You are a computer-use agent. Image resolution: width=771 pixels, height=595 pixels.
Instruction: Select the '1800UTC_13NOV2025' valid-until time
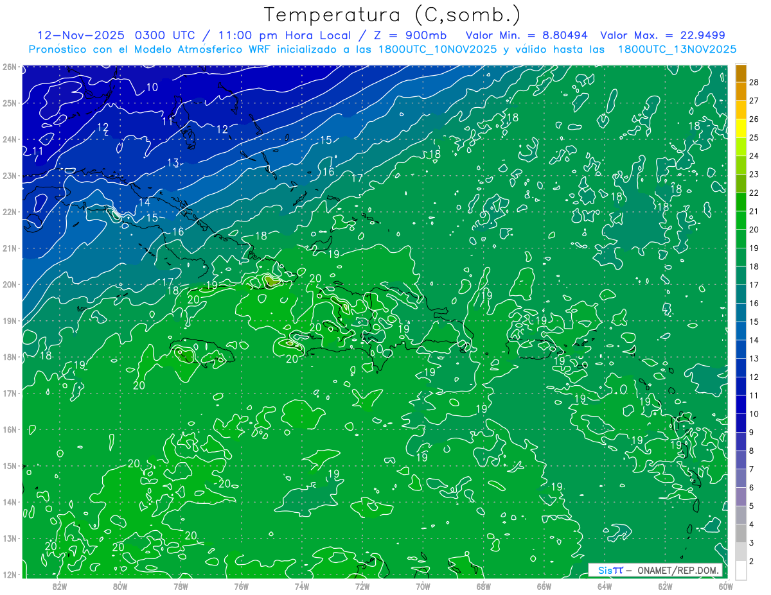tap(677, 49)
